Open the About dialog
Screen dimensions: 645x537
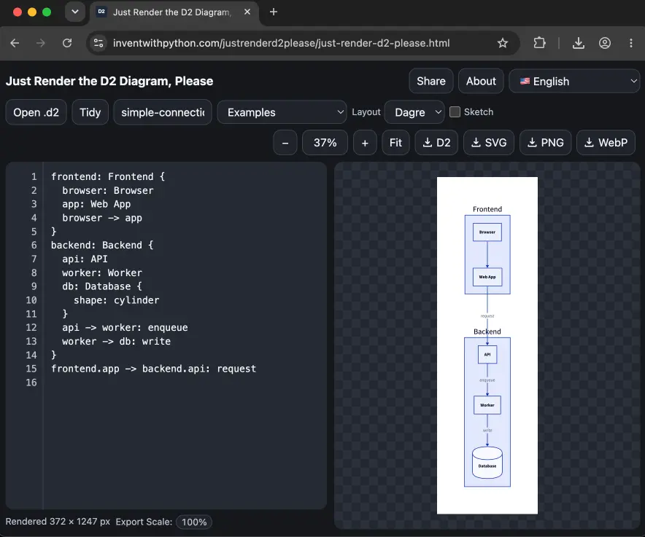coord(481,81)
